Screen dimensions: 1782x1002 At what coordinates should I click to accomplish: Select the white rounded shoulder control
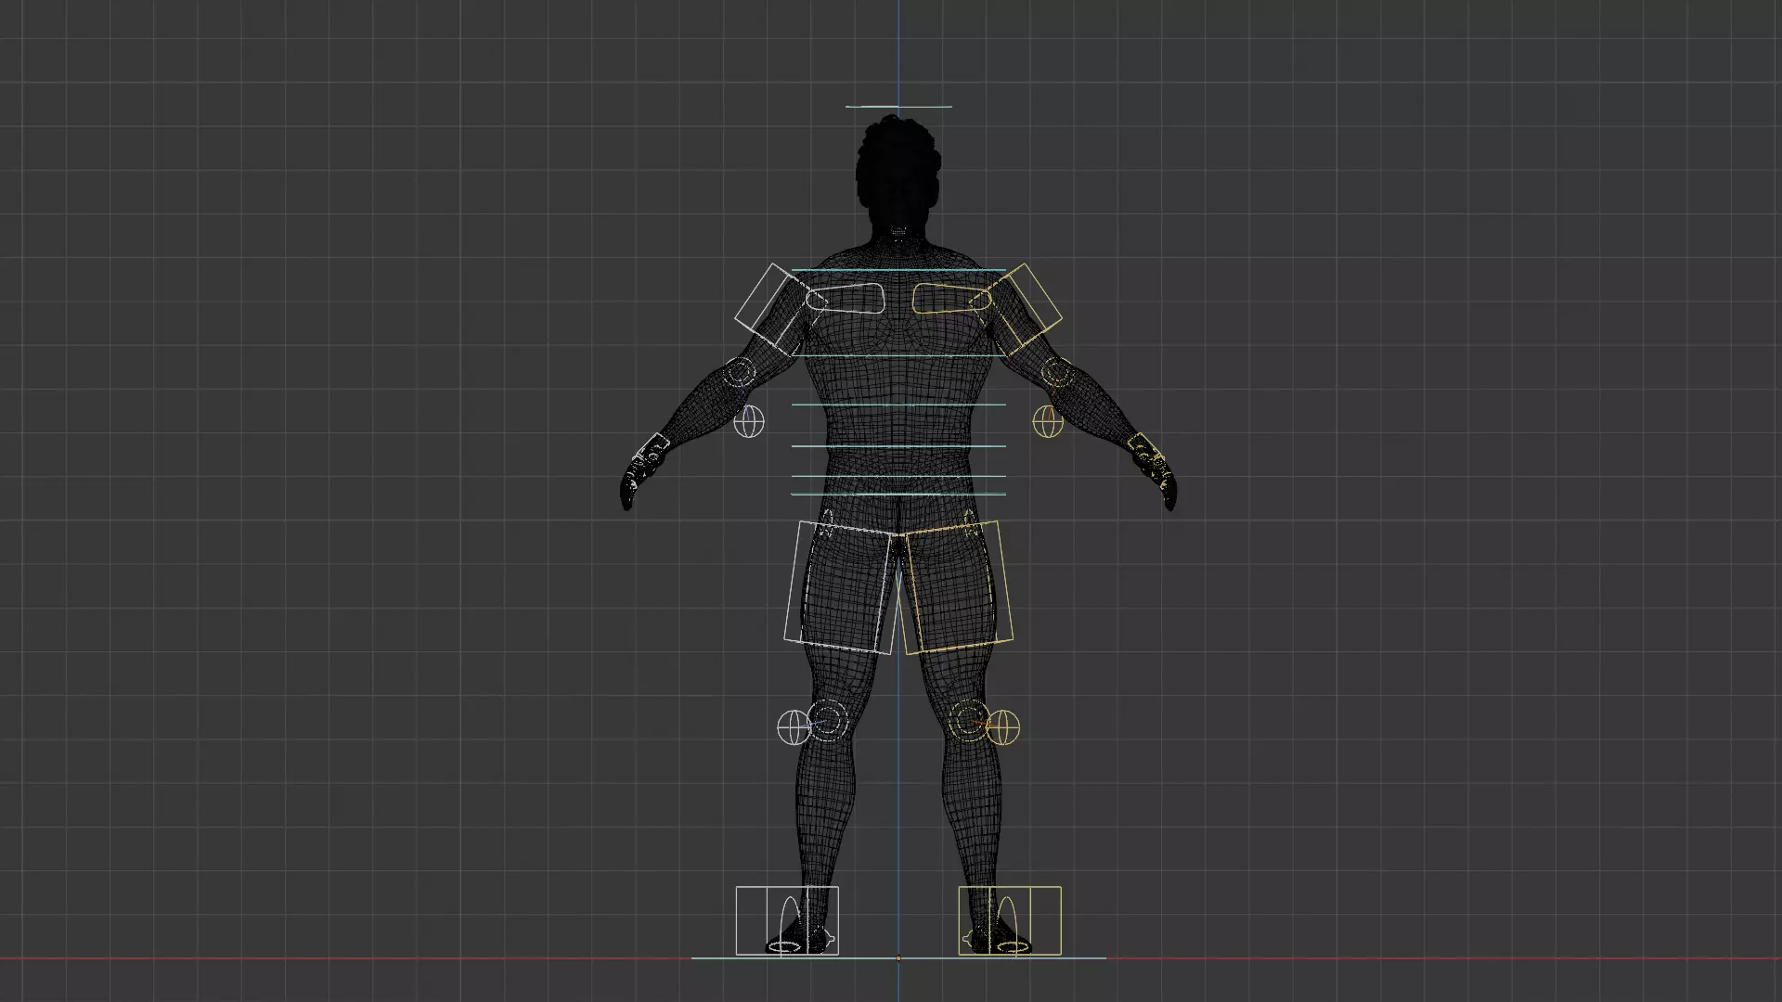click(x=845, y=300)
